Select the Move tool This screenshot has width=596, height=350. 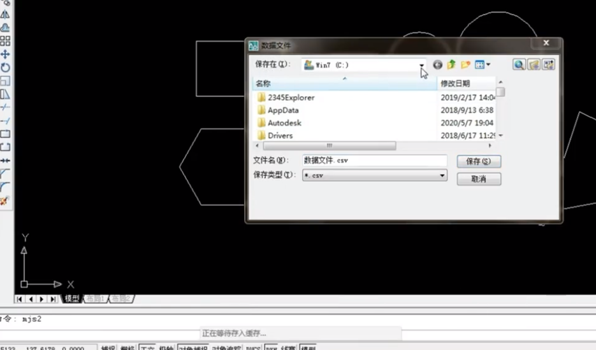(5, 54)
